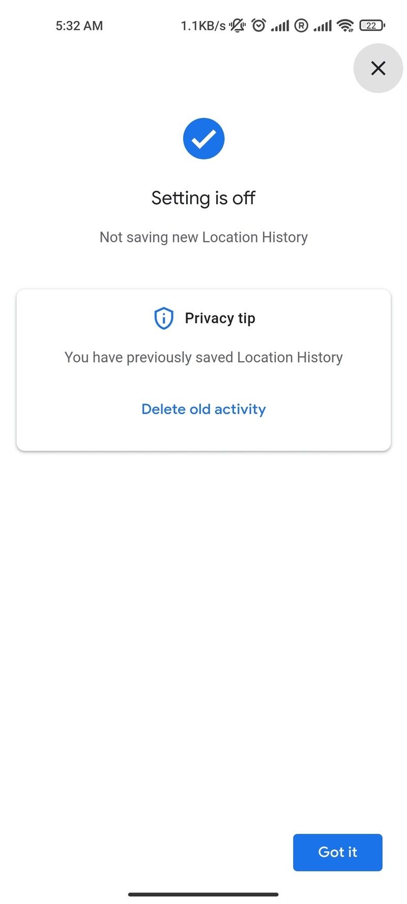Image resolution: width=407 pixels, height=904 pixels.
Task: Tap the Wi-Fi status icon
Action: point(345,25)
